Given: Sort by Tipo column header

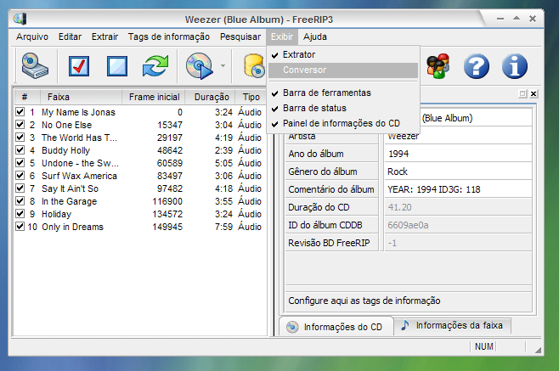Looking at the screenshot, I should point(251,97).
